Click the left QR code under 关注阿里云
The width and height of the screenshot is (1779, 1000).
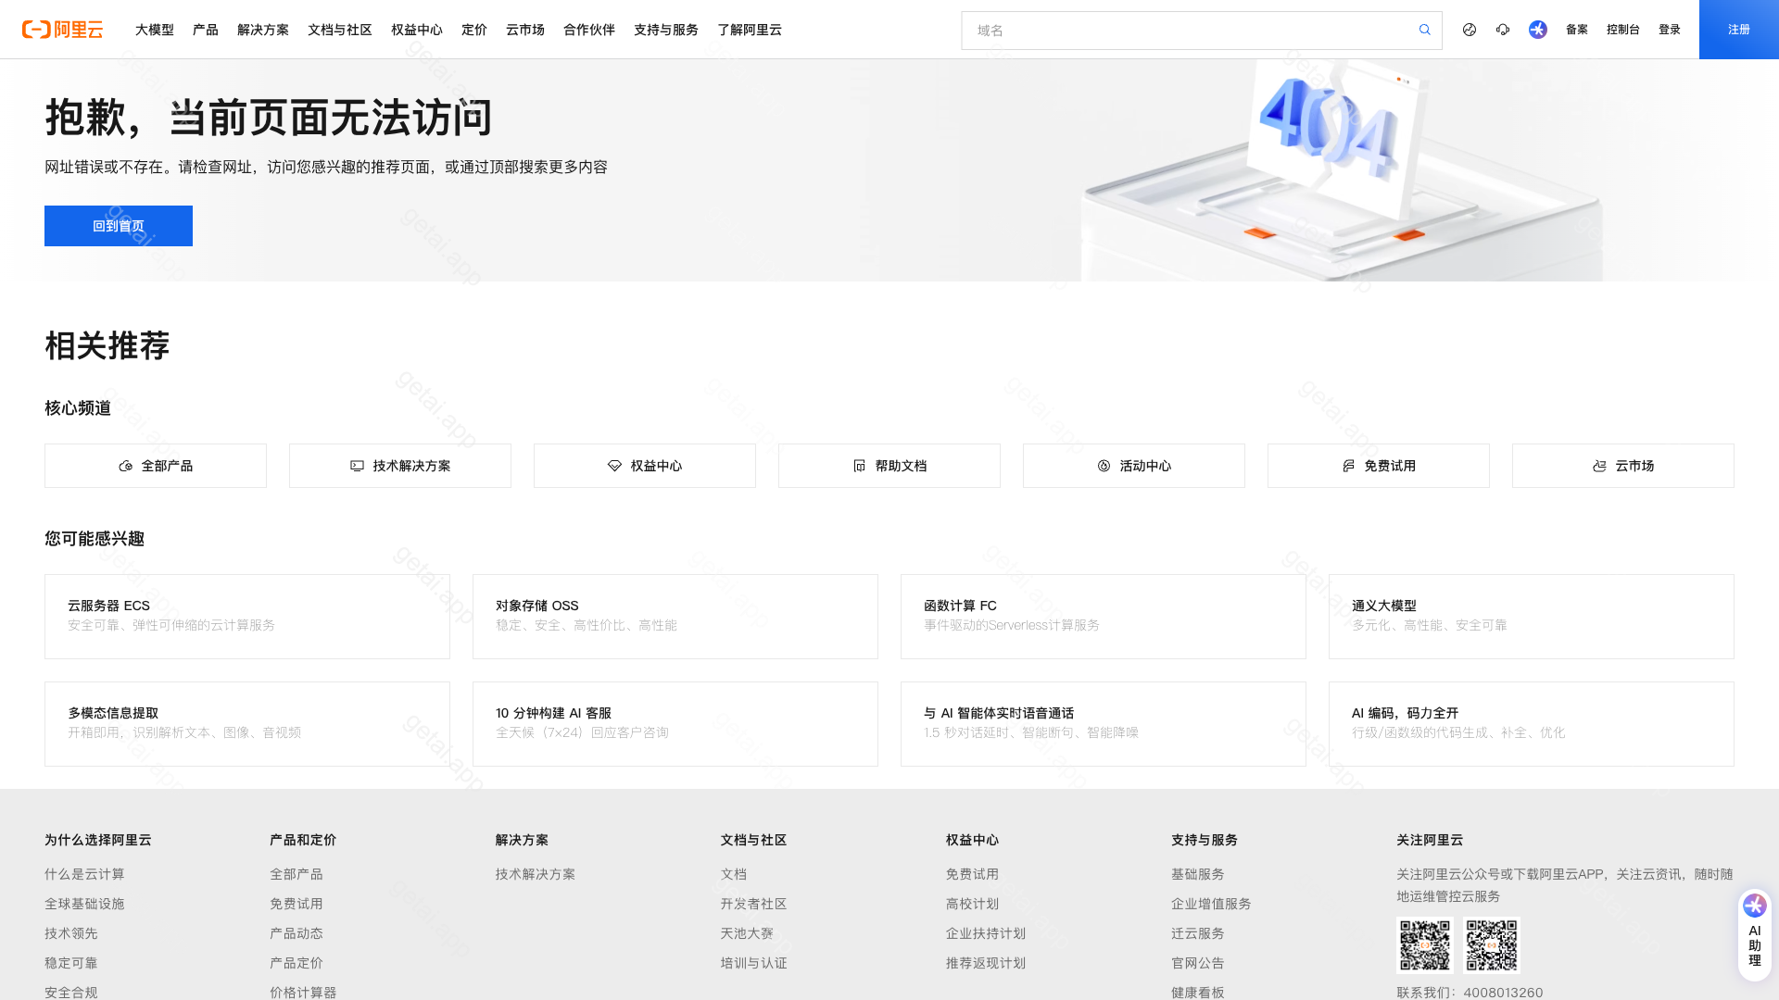click(x=1425, y=945)
